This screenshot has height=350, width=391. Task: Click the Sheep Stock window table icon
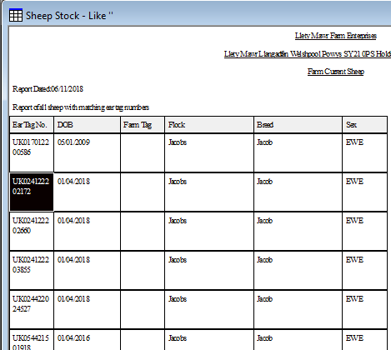[16, 15]
